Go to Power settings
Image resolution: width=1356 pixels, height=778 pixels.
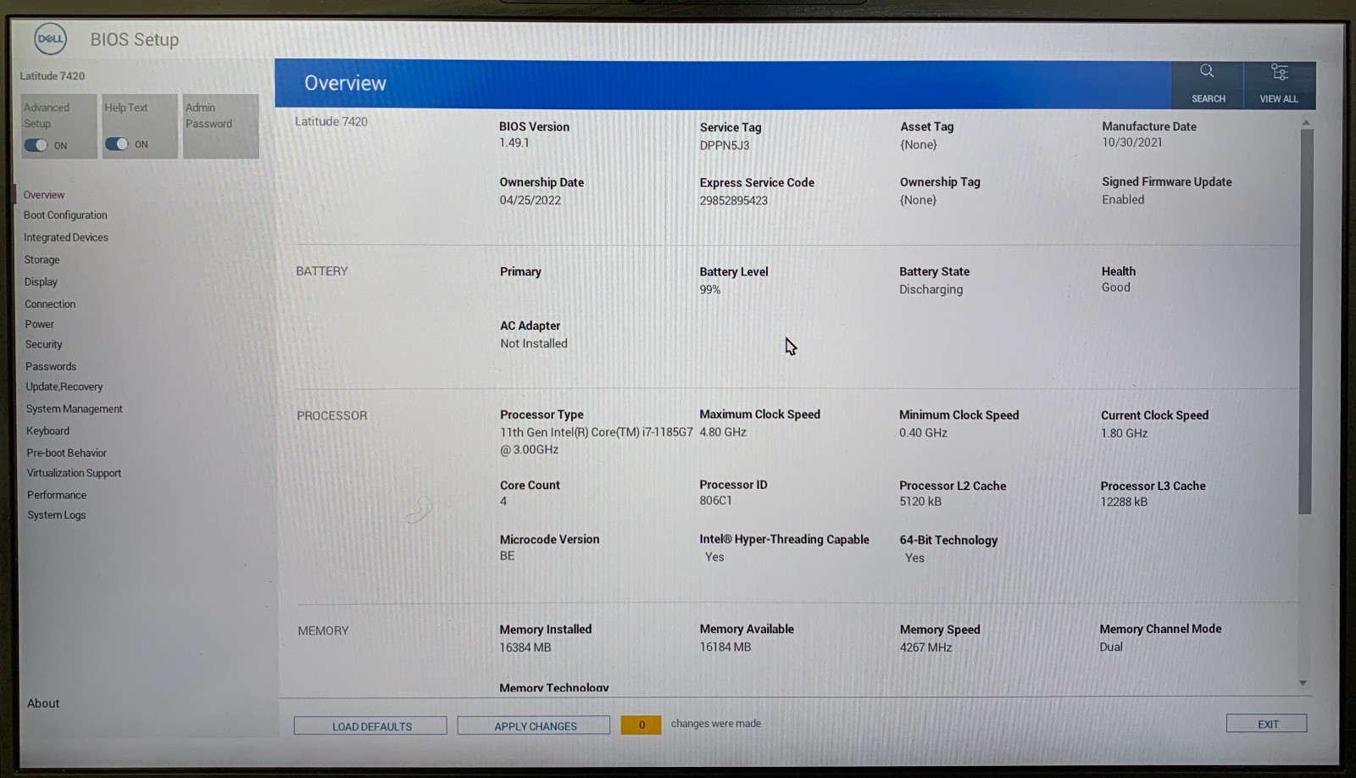coord(39,324)
